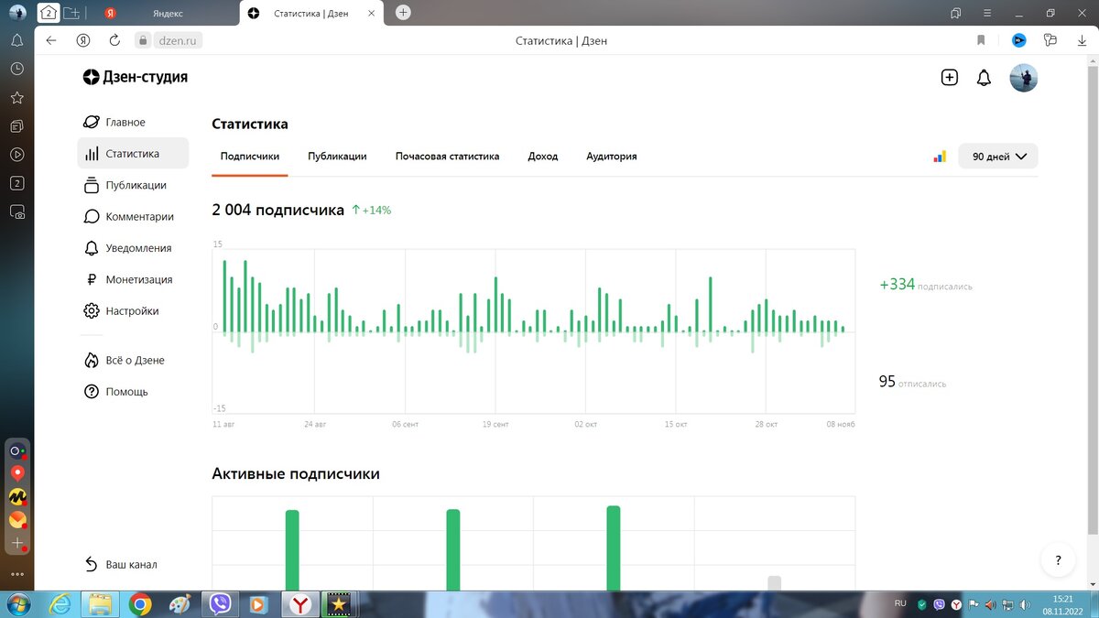This screenshot has height=618, width=1099.
Task: Open side panel three-dots menu
Action: click(x=16, y=574)
